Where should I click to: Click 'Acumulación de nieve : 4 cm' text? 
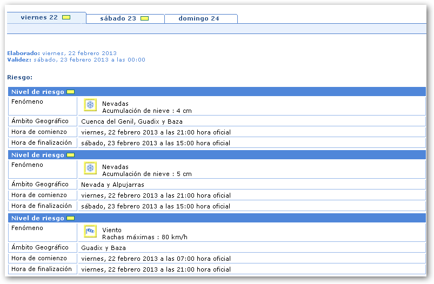click(x=146, y=111)
